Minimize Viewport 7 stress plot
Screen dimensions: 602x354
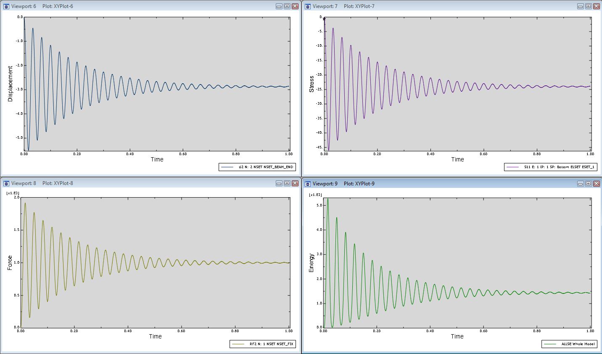click(581, 6)
